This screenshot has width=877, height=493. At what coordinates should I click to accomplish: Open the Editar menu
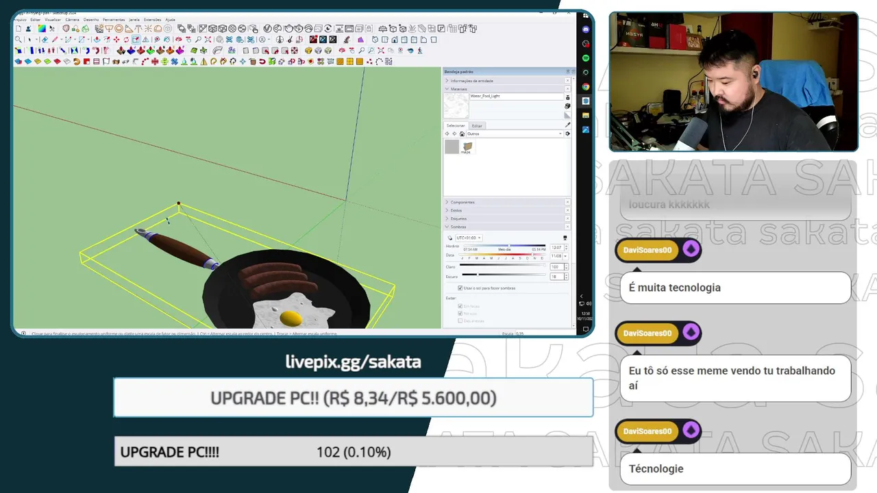click(36, 20)
